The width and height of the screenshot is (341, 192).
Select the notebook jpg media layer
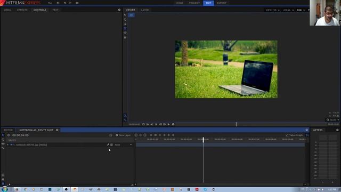pos(31,145)
